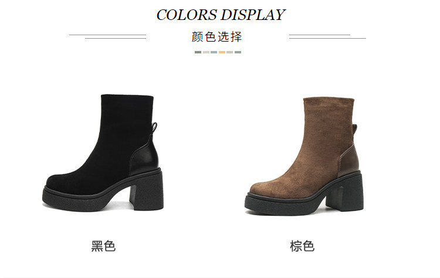
Task: Click the 颜色选择 subtitle text
Action: (x=216, y=37)
